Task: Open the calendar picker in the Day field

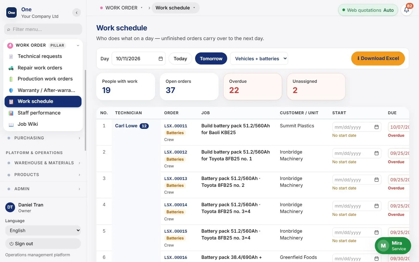Action: (161, 59)
